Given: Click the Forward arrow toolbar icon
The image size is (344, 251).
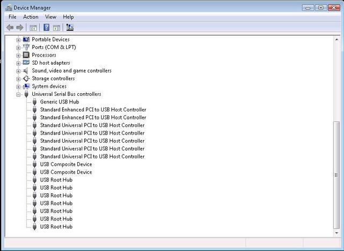Looking at the screenshot, I should (x=20, y=27).
